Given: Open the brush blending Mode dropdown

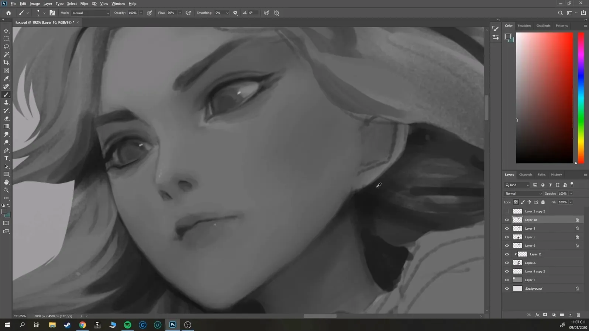Looking at the screenshot, I should [x=91, y=13].
